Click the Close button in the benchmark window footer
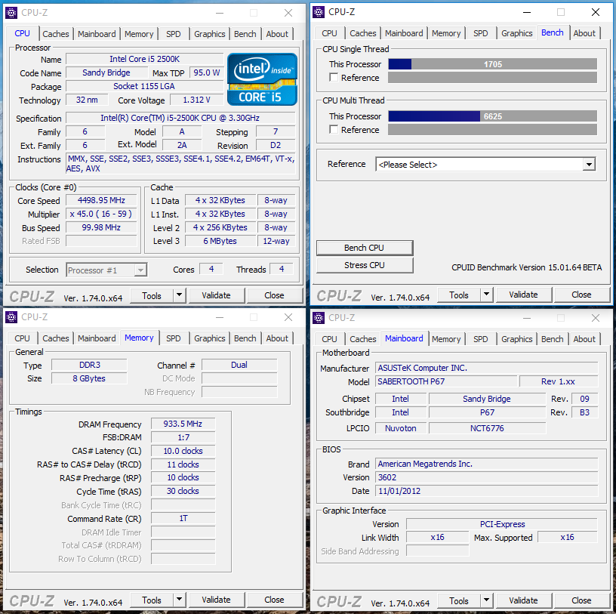 pos(581,295)
